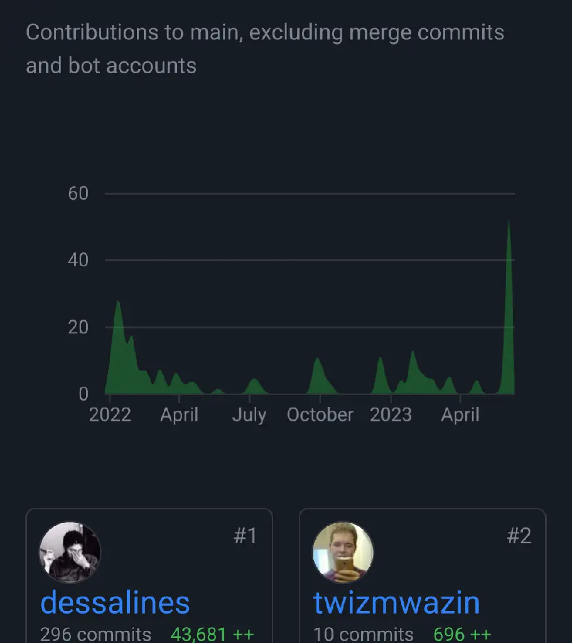Click the October axis label
The width and height of the screenshot is (572, 643).
[320, 415]
